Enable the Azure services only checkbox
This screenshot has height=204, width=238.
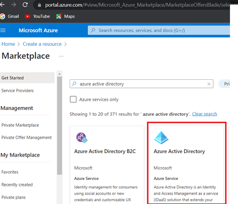pos(73,99)
